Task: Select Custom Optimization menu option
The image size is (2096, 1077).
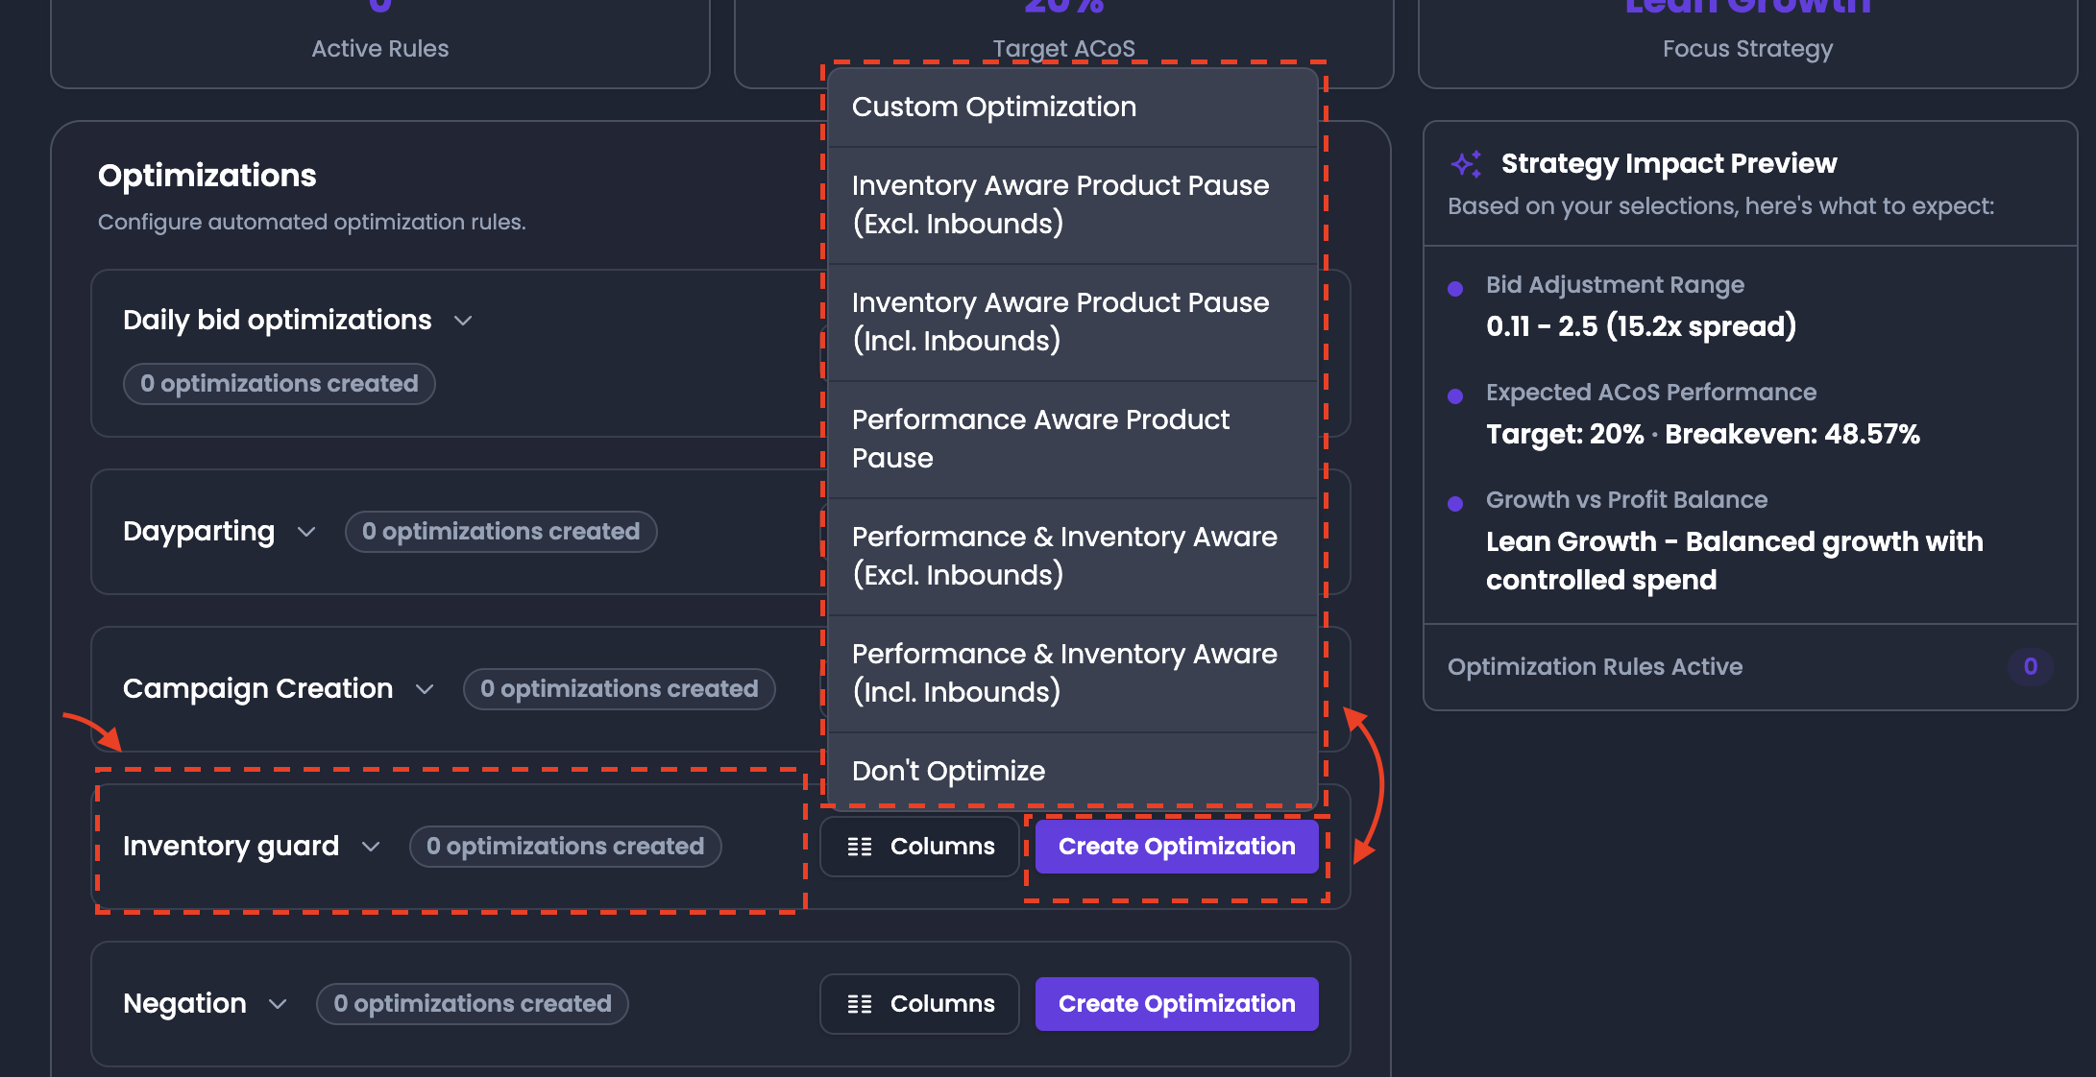Action: [x=1072, y=107]
